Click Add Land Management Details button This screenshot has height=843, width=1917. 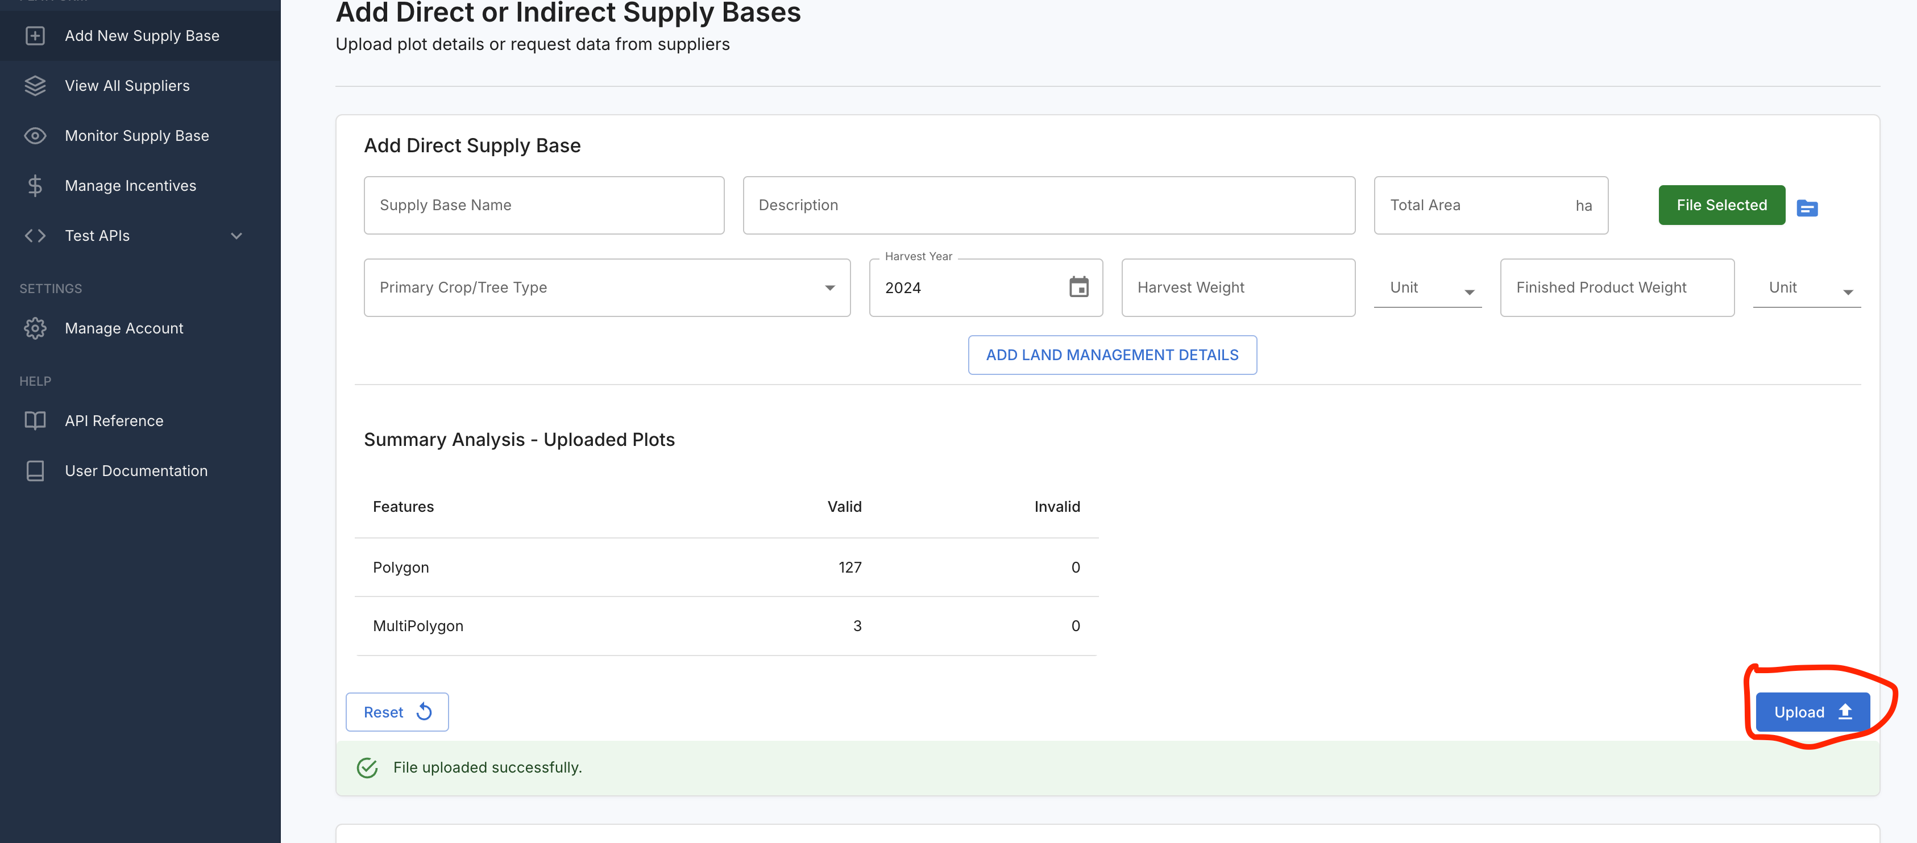[1112, 354]
